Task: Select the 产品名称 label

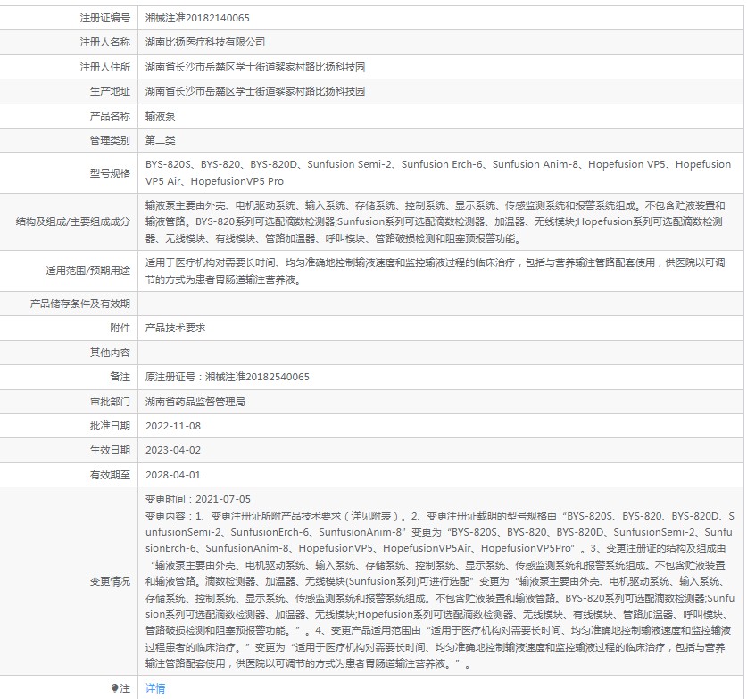Action: pyautogui.click(x=110, y=116)
